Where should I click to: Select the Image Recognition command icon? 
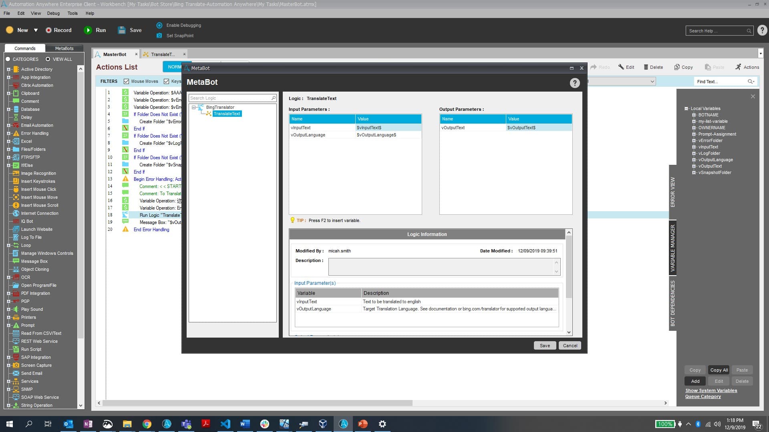(x=16, y=173)
